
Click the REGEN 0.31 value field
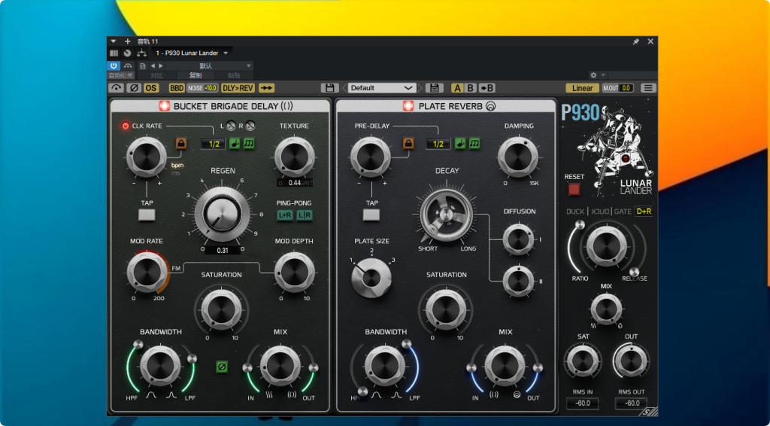click(x=223, y=250)
